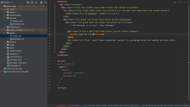
Task: Open package-lock.json file
Action: (x=18, y=63)
